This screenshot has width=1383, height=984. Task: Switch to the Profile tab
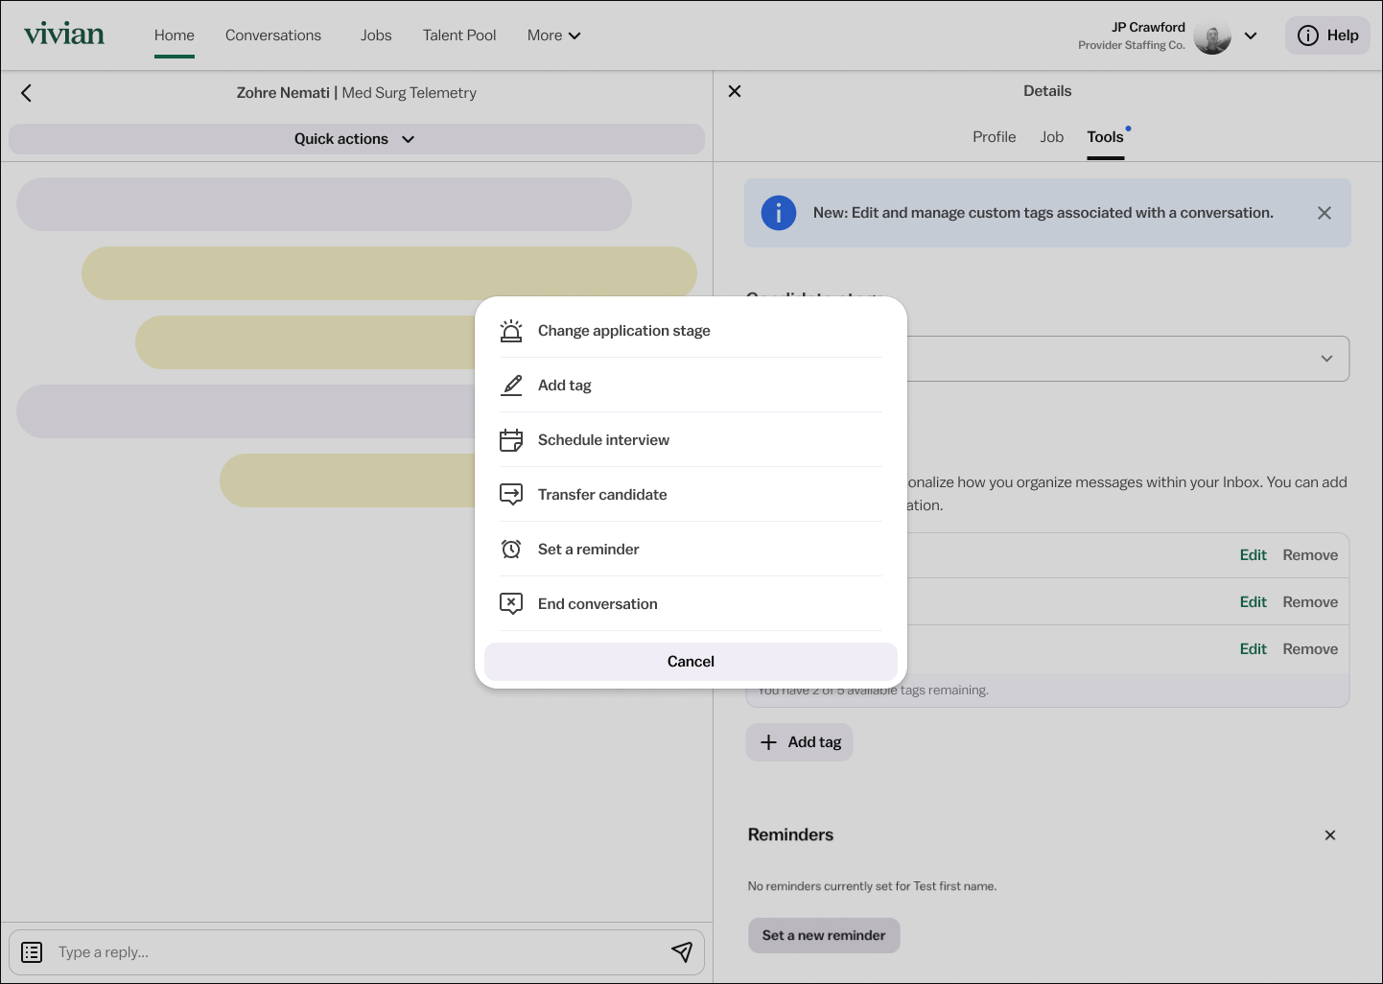coord(994,137)
